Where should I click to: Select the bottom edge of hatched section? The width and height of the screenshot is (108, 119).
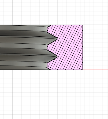tap(67, 70)
